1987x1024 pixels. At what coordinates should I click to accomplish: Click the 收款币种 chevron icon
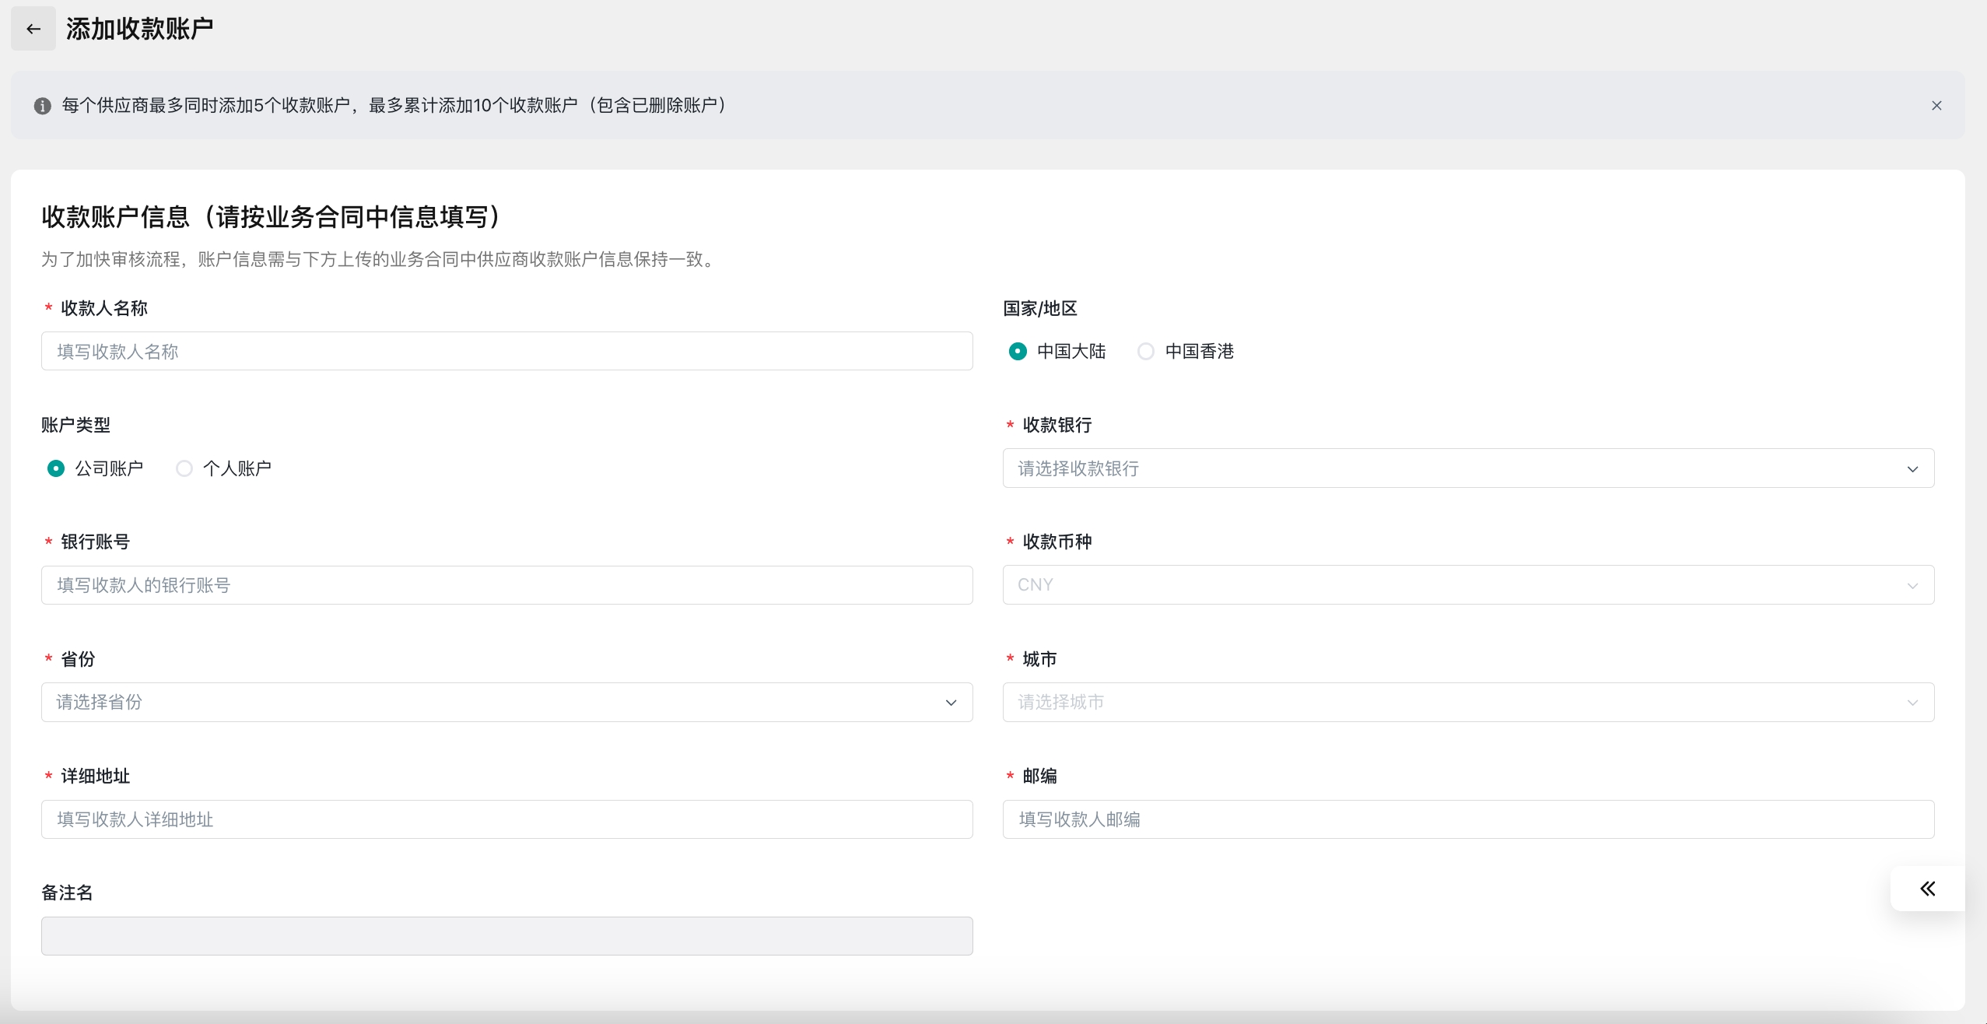[1912, 586]
